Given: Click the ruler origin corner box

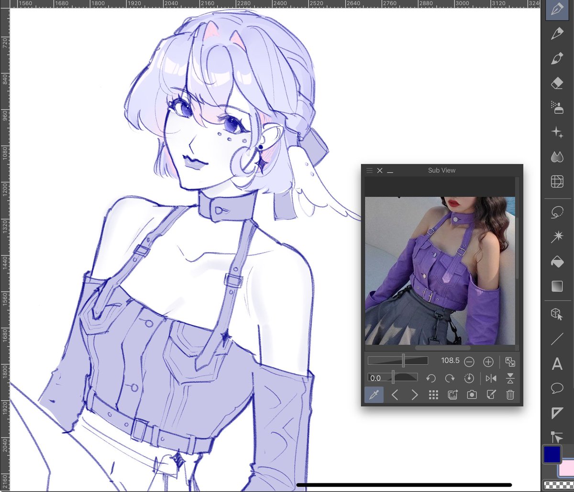Looking at the screenshot, I should click(5, 4).
